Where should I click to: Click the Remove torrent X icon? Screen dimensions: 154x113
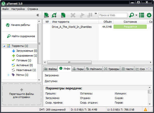tap(73, 15)
